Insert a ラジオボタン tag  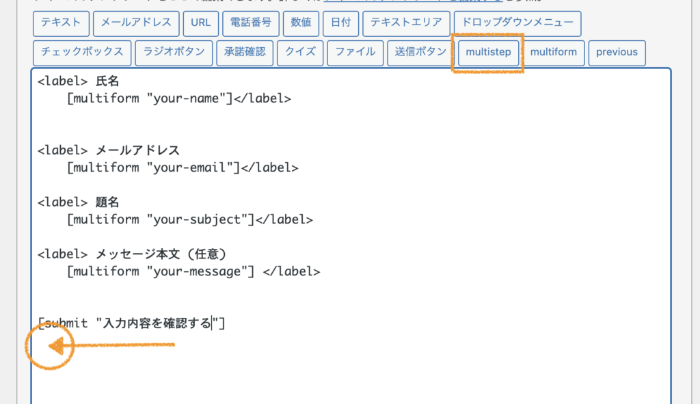point(174,53)
